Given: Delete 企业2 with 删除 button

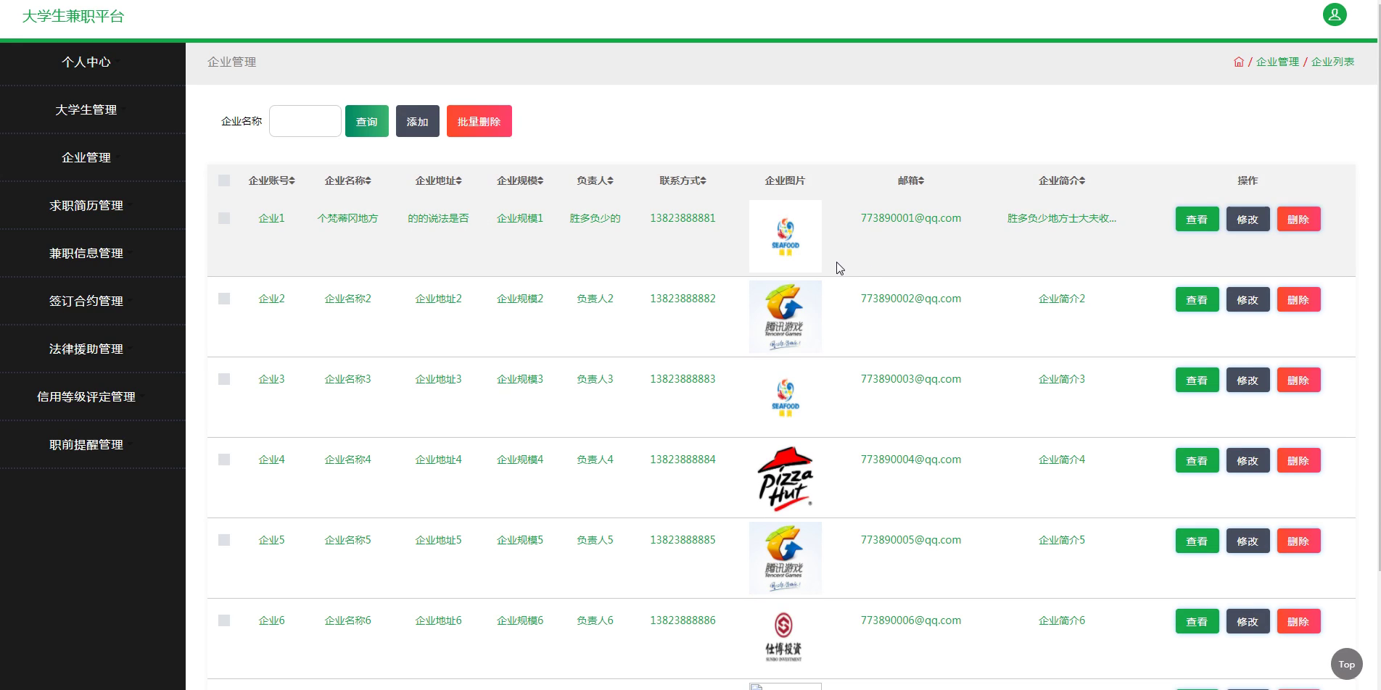Looking at the screenshot, I should pos(1298,299).
